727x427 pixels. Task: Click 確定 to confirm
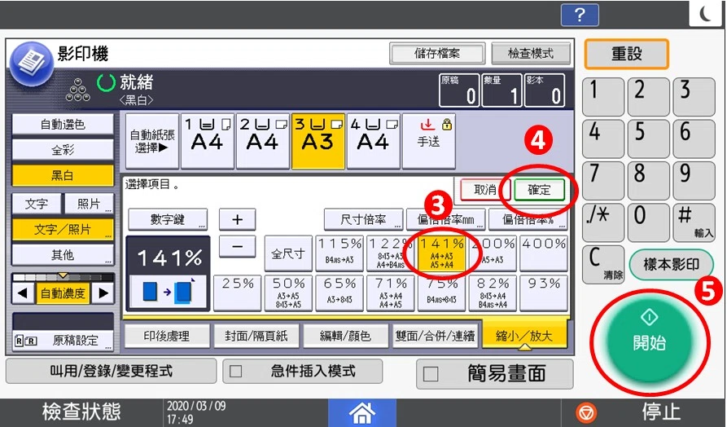pyautogui.click(x=539, y=190)
